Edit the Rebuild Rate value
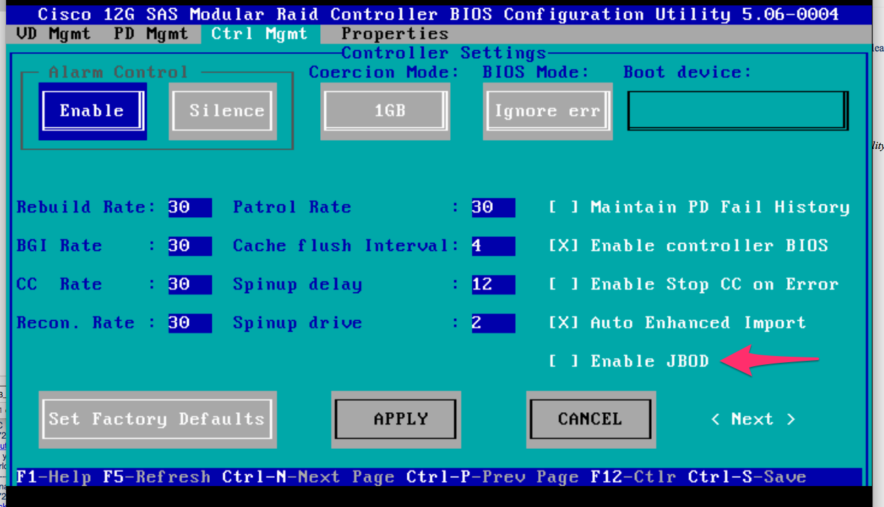The image size is (884, 507). tap(190, 207)
